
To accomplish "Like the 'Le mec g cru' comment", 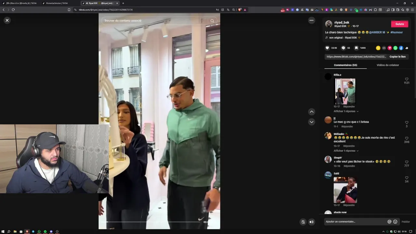I will (x=407, y=123).
